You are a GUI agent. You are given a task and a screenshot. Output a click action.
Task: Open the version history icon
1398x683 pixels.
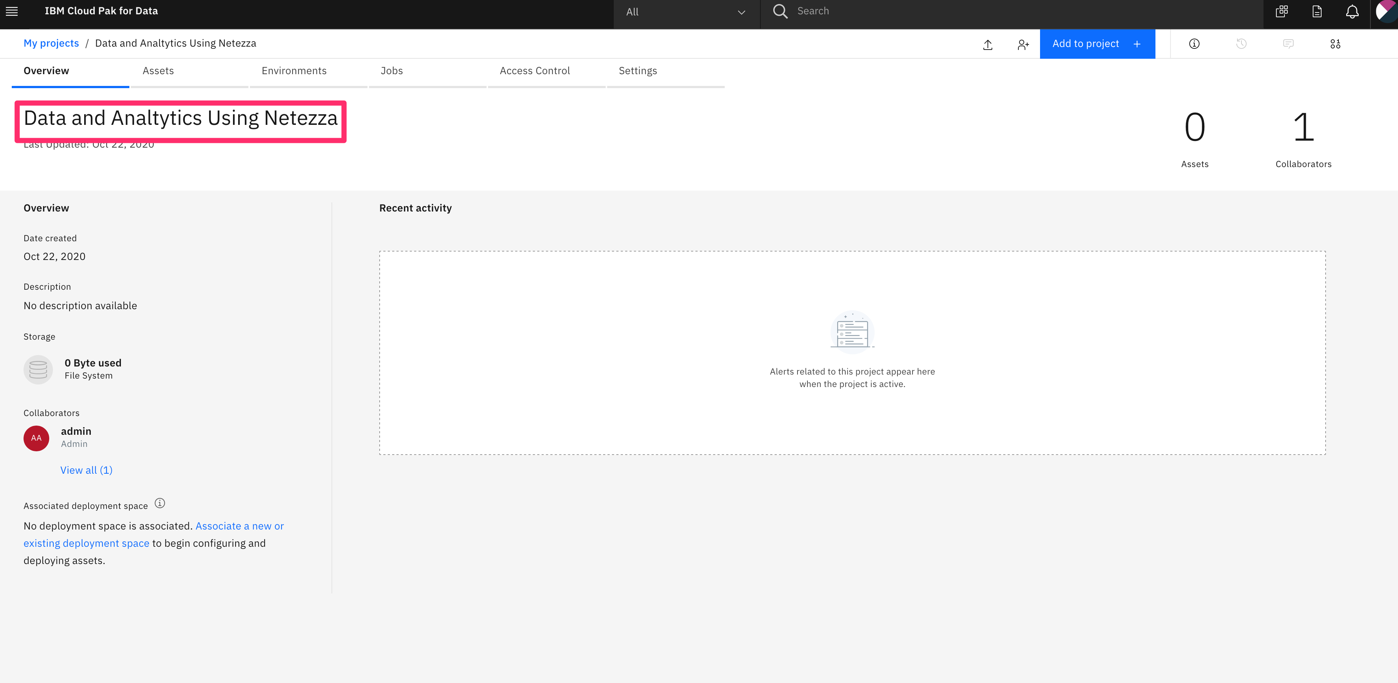(x=1241, y=44)
